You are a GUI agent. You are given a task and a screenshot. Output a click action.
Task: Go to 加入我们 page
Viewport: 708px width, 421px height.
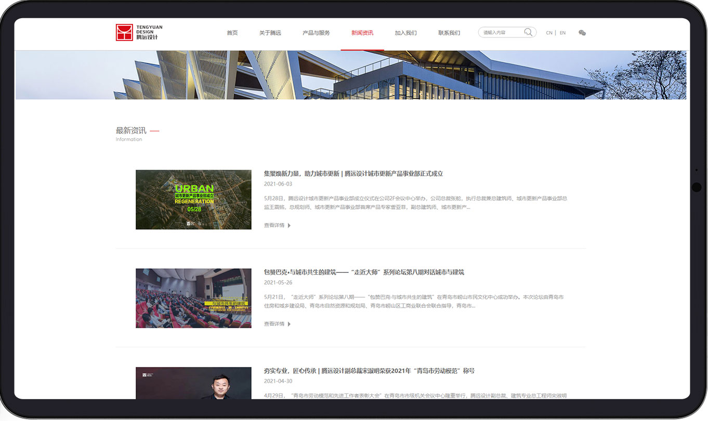click(405, 33)
